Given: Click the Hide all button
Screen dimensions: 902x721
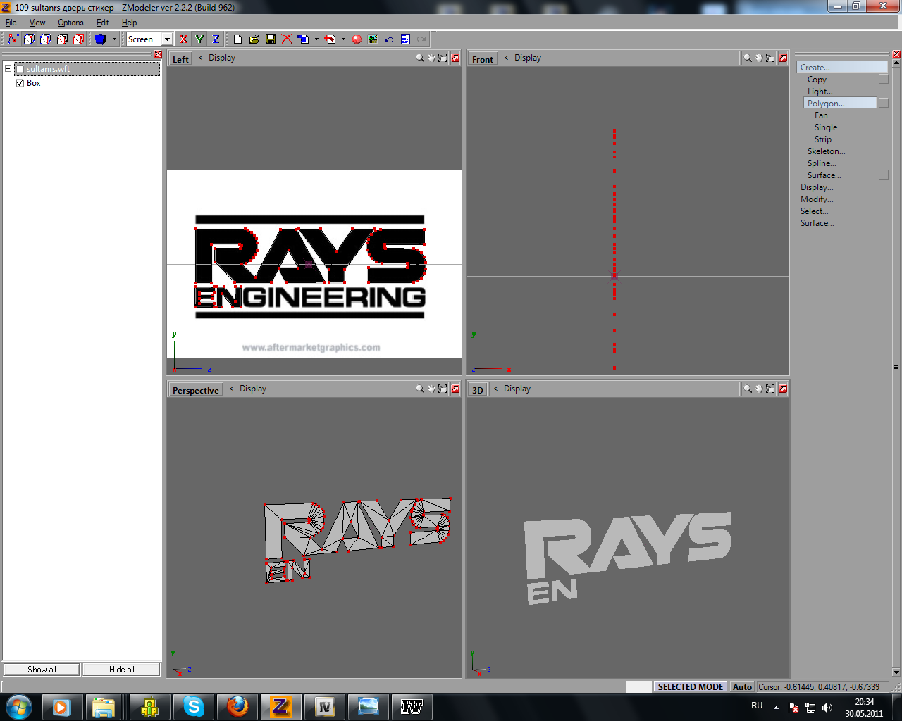Looking at the screenshot, I should pyautogui.click(x=121, y=670).
